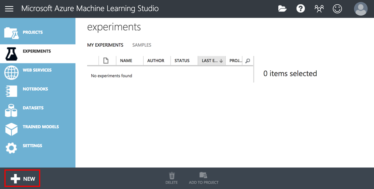Screen dimensions: 374x189
Task: Click the Delete trash can icon
Action: tap(172, 175)
